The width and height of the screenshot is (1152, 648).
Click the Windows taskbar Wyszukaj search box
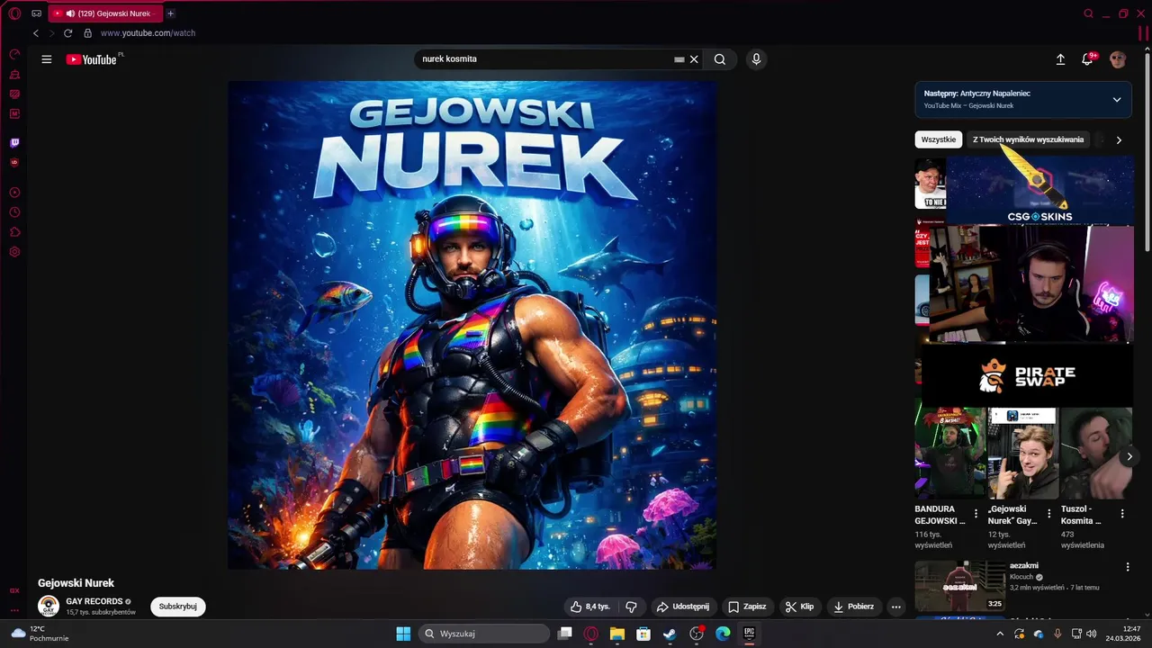[485, 634]
